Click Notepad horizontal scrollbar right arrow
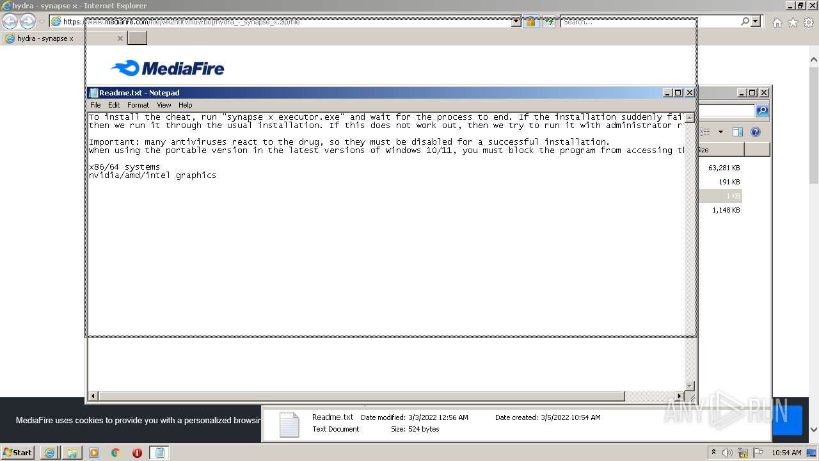 point(679,396)
